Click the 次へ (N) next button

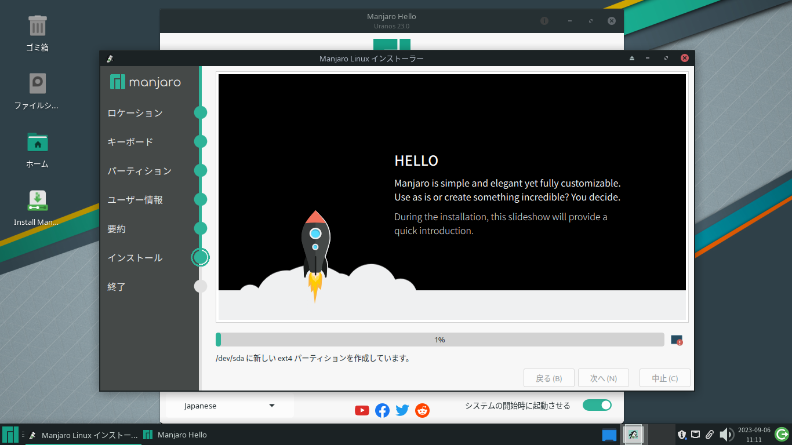click(604, 378)
